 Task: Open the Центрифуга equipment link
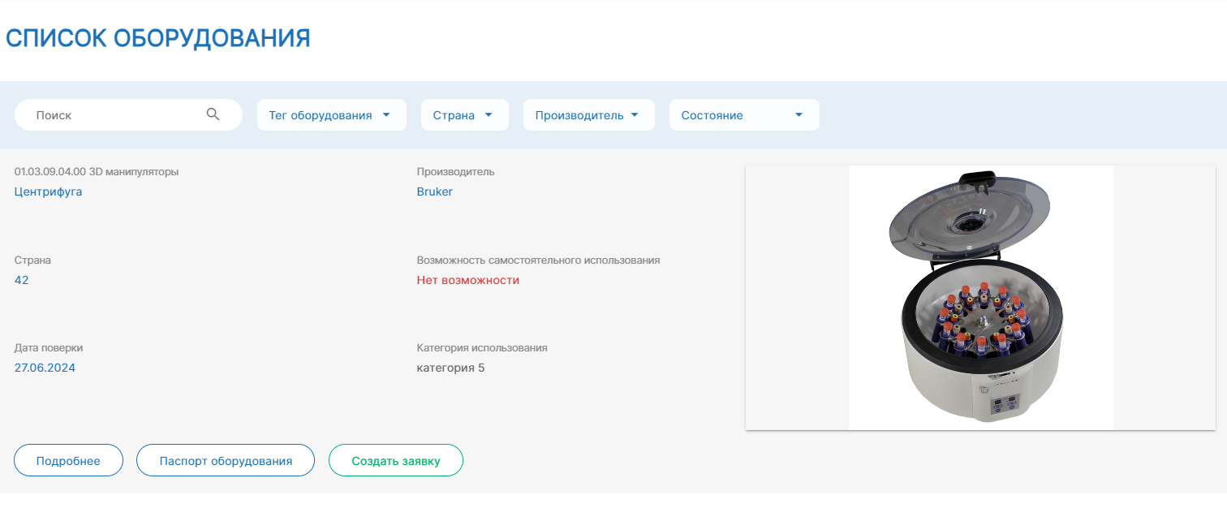[x=49, y=192]
